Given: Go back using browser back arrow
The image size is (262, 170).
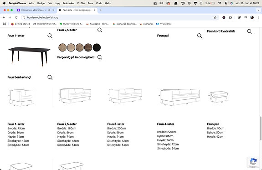Looking at the screenshot, I should pos(4,17).
